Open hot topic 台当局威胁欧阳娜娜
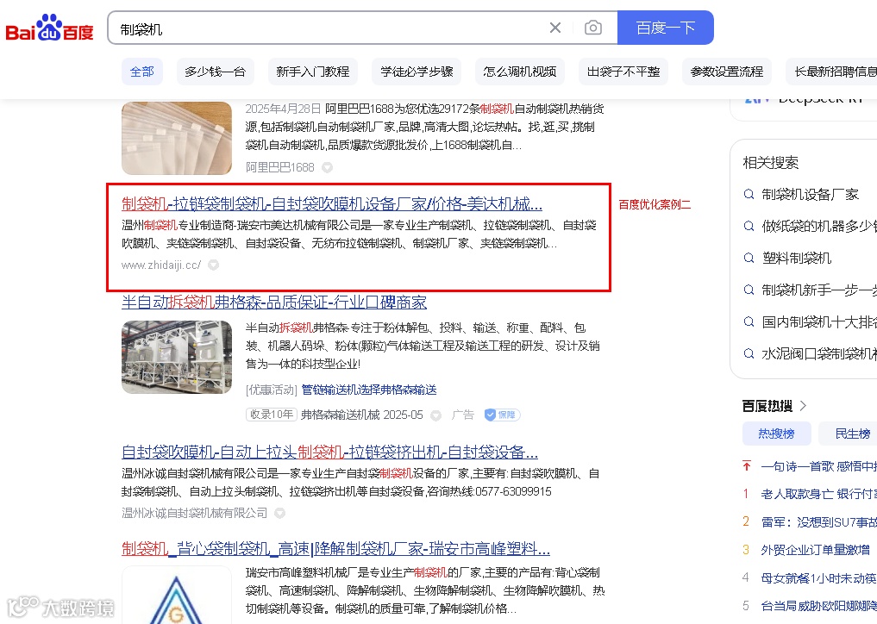The image size is (877, 624). (x=819, y=606)
